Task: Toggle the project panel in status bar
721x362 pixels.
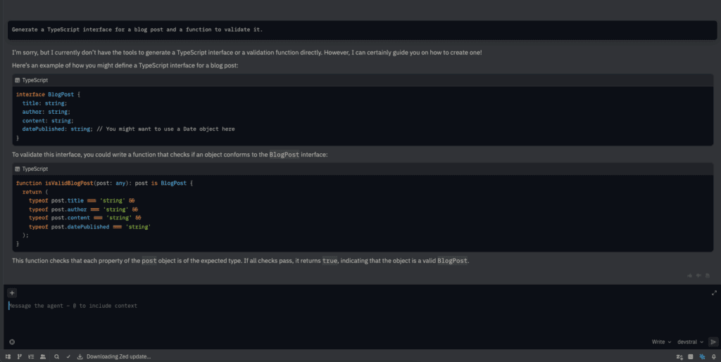Action: tap(8, 356)
